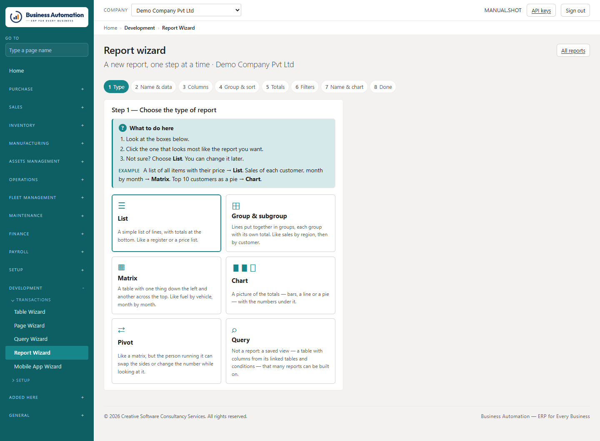The height and width of the screenshot is (441, 600).
Task: Click the Matrix table icon
Action: coord(122,267)
